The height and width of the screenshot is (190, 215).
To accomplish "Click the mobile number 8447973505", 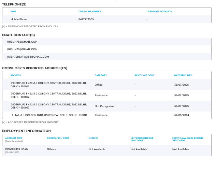I will click(x=86, y=19).
